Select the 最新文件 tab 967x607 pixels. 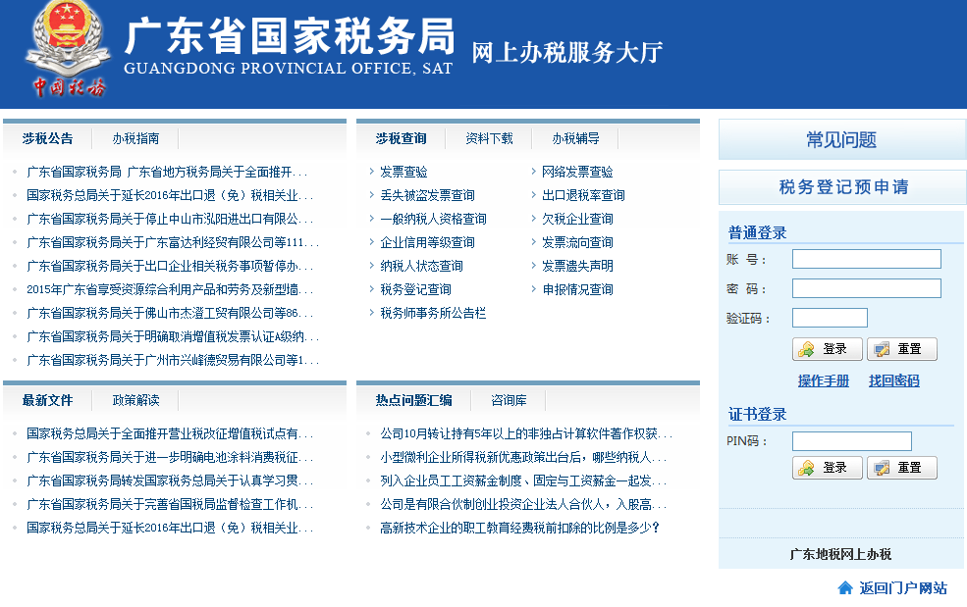click(47, 400)
